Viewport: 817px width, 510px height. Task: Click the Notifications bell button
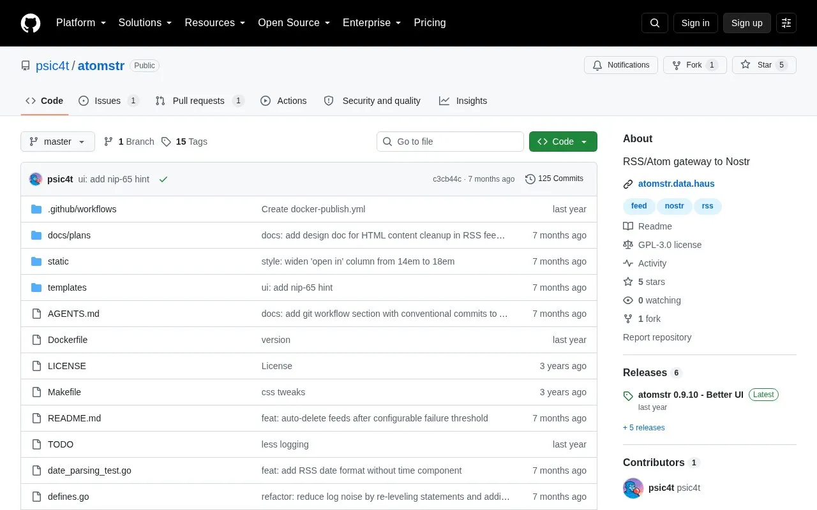pyautogui.click(x=621, y=65)
